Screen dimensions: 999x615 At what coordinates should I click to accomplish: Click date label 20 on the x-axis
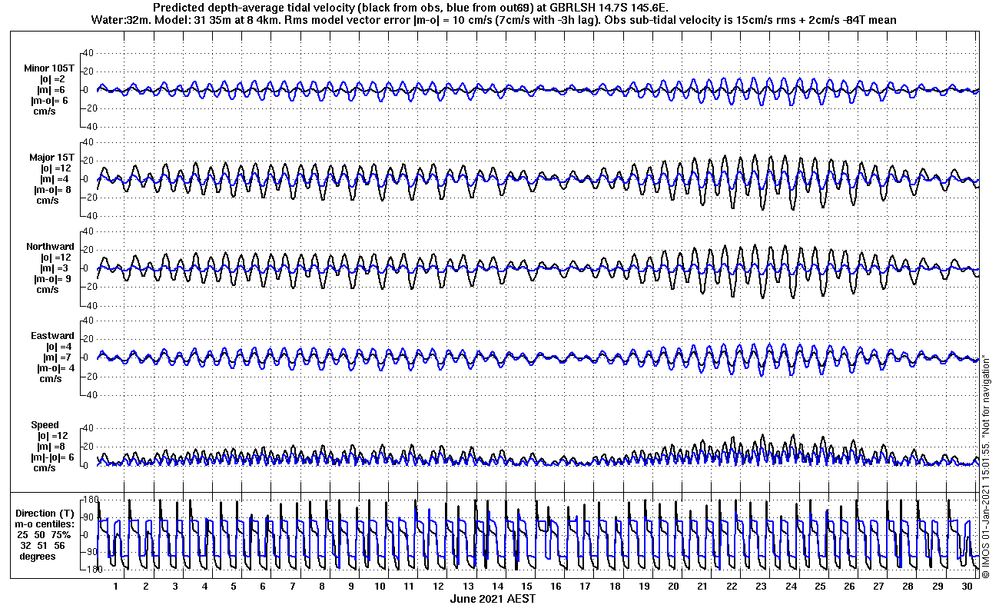673,587
